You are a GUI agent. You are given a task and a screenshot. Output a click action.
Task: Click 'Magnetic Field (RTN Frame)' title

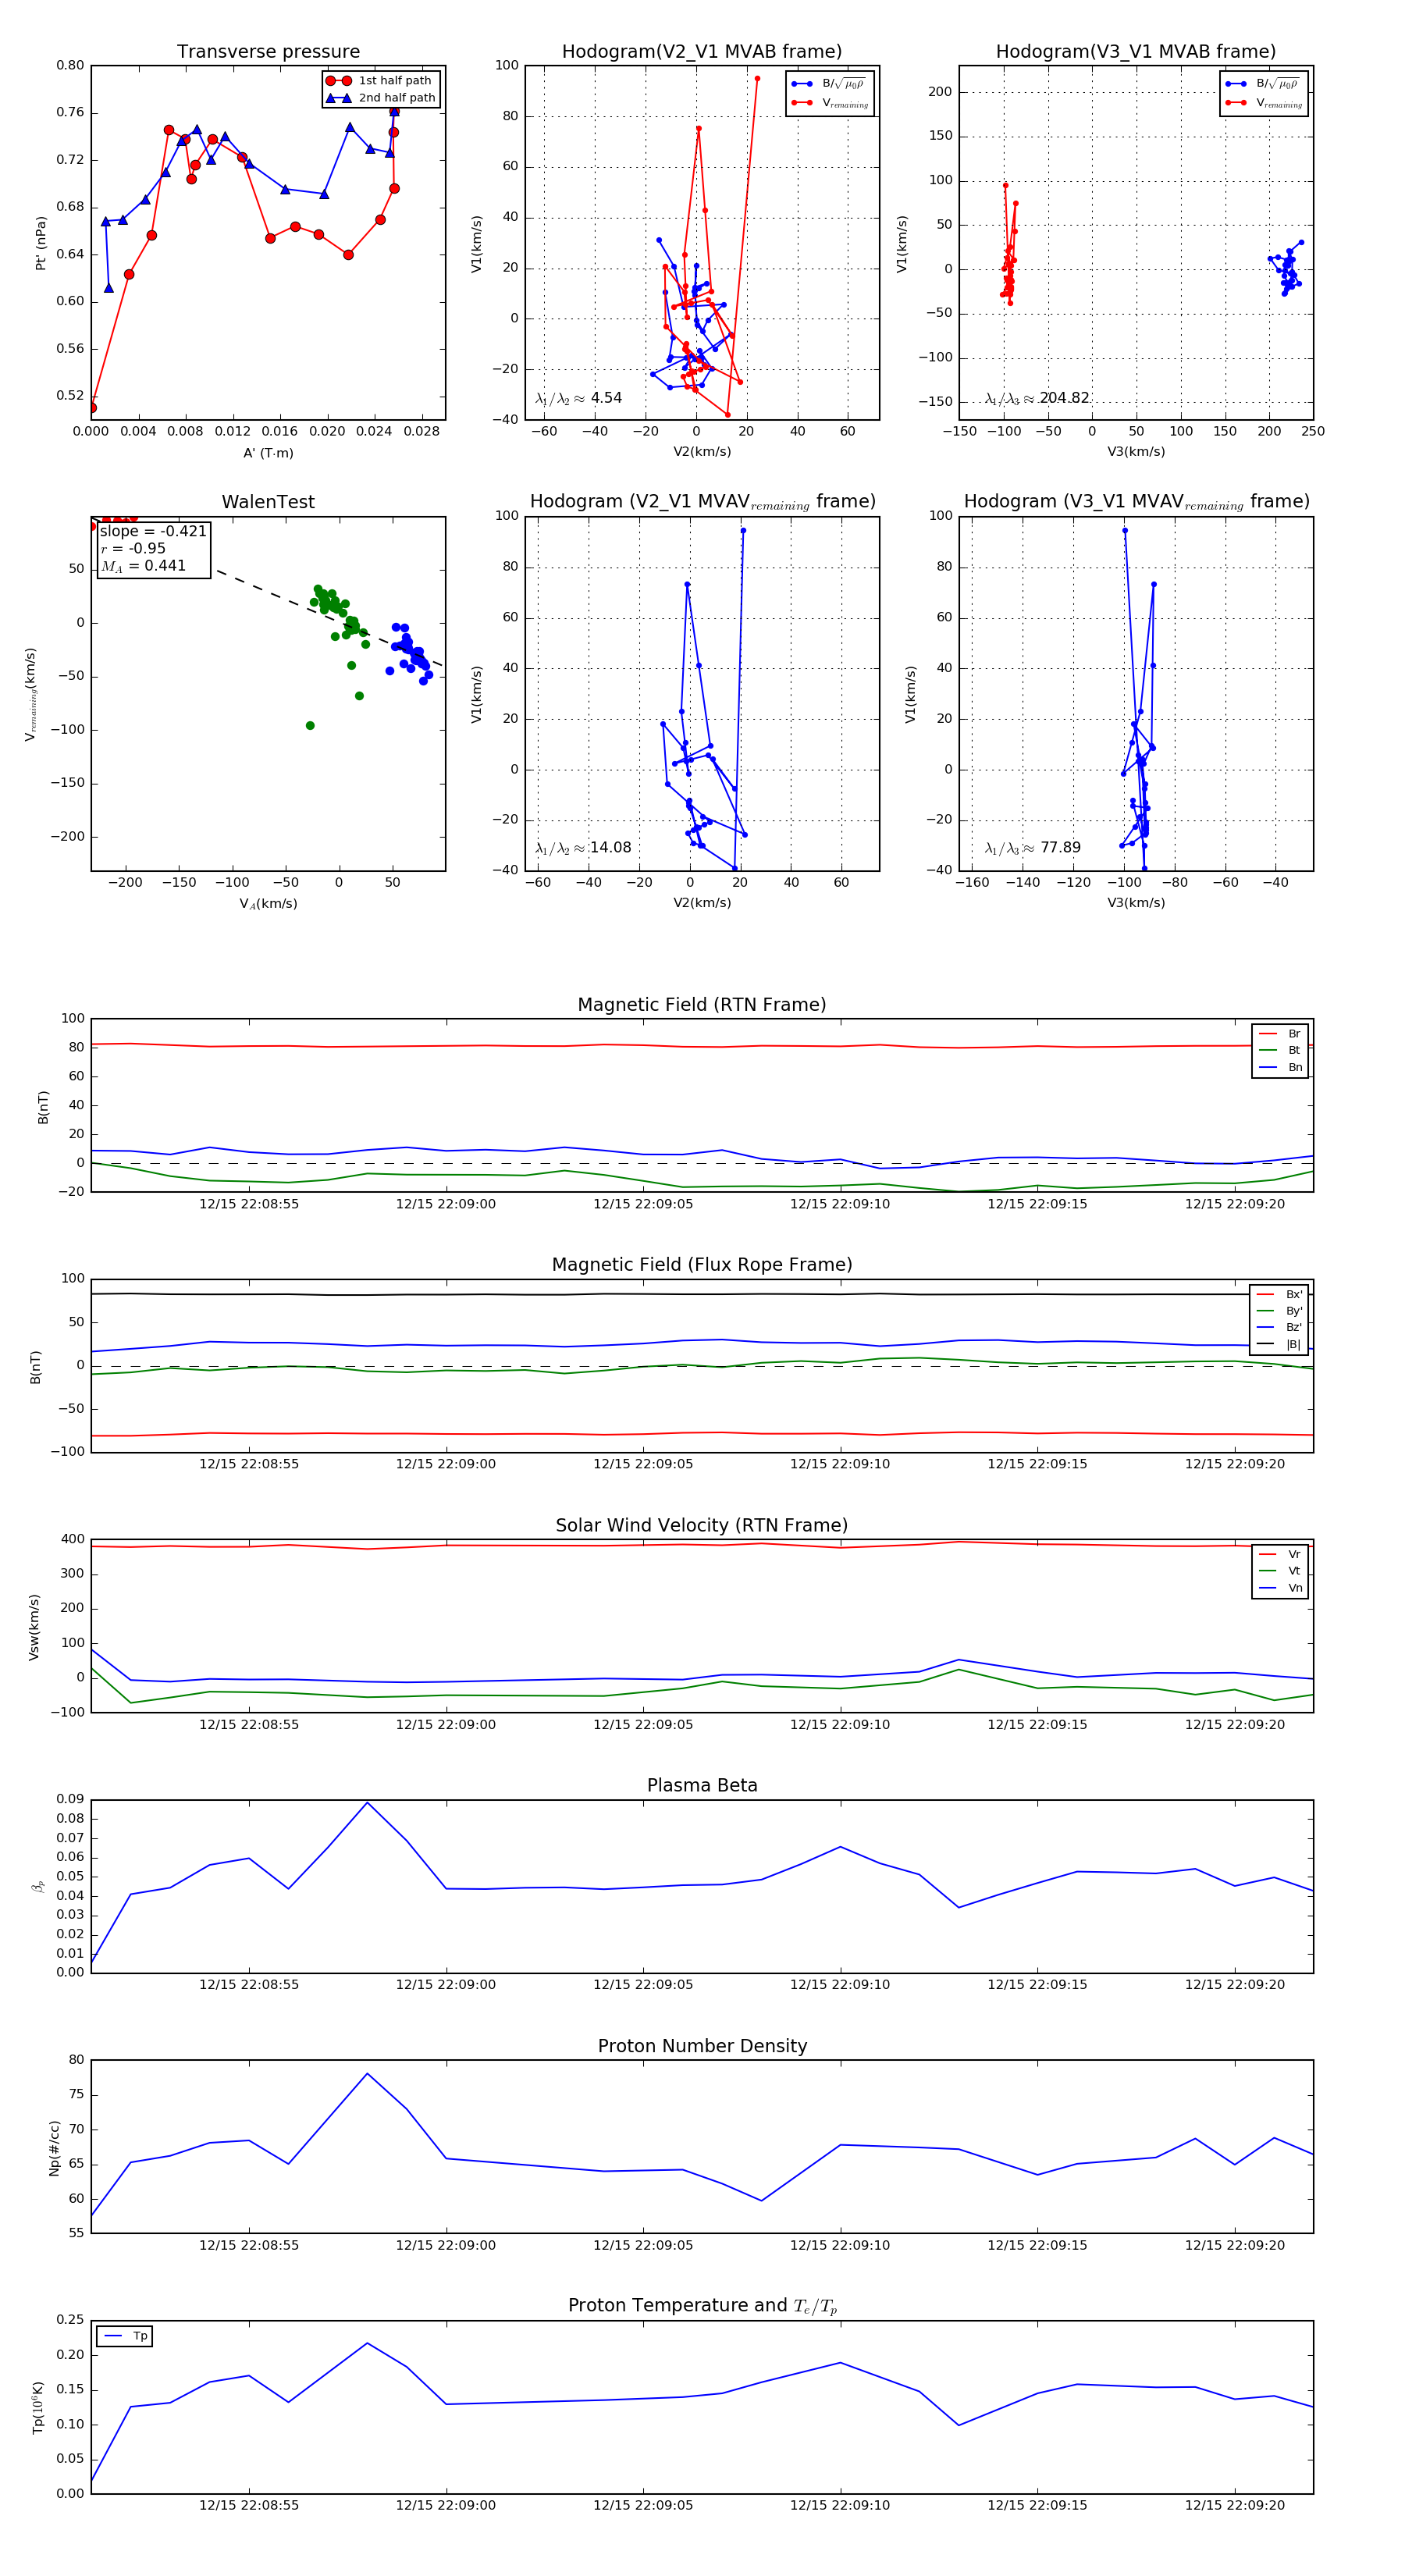click(x=702, y=1005)
